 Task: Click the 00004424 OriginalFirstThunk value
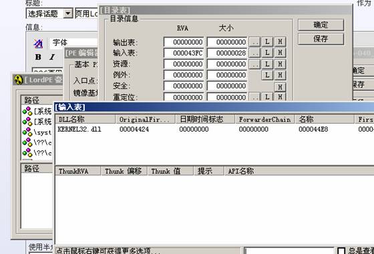134,130
